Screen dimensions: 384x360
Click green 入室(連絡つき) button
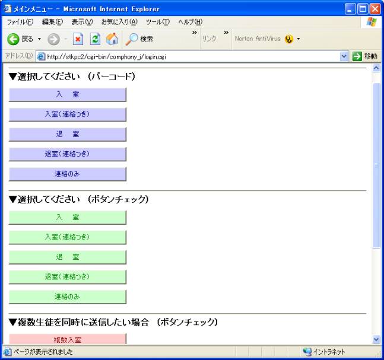coord(68,237)
